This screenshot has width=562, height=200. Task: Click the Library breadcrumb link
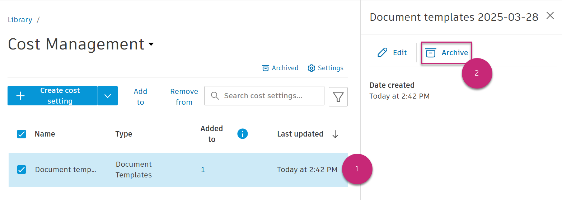click(x=20, y=20)
